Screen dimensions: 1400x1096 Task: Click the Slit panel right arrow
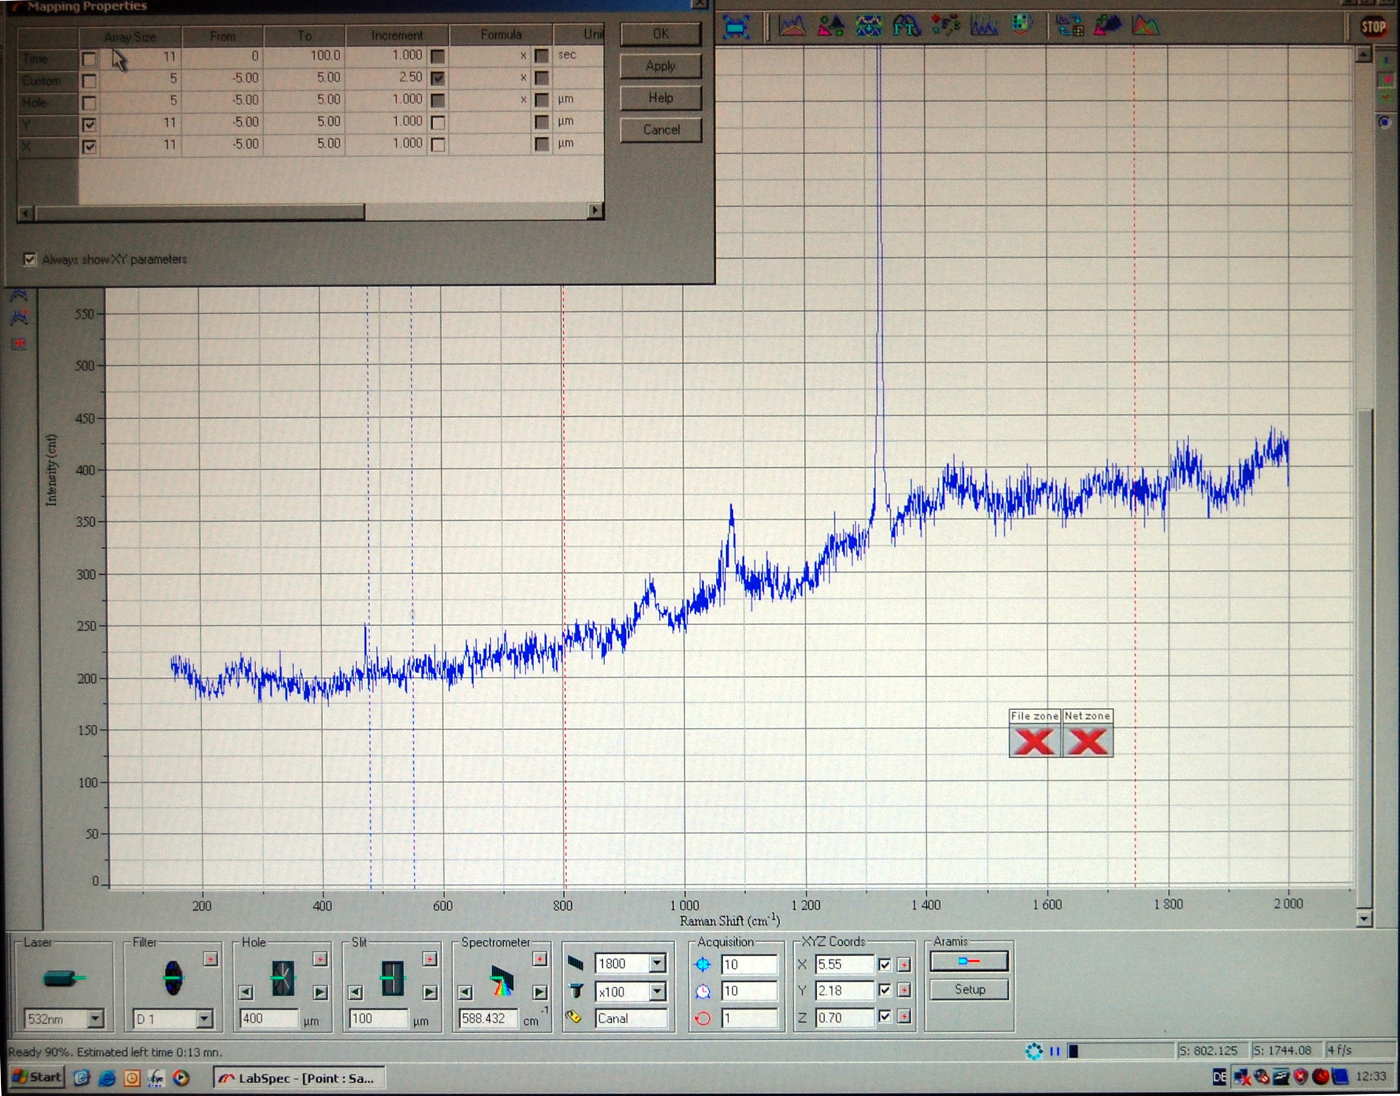click(x=430, y=993)
